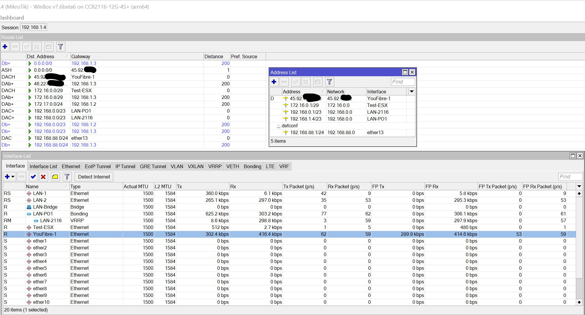
Task: Click the Address List comment icon
Action: coord(318,82)
